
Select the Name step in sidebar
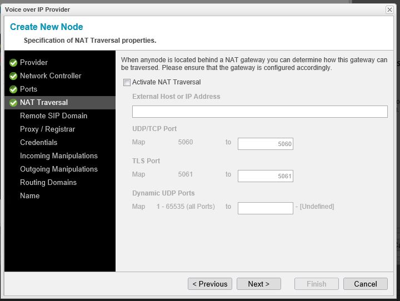click(29, 195)
